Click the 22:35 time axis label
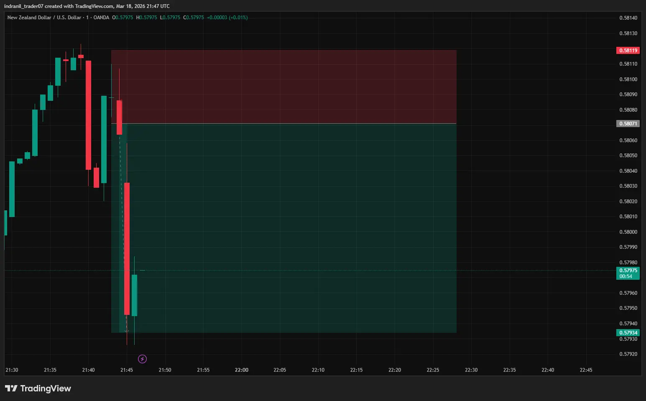Viewport: 646px width, 401px height. [x=510, y=370]
